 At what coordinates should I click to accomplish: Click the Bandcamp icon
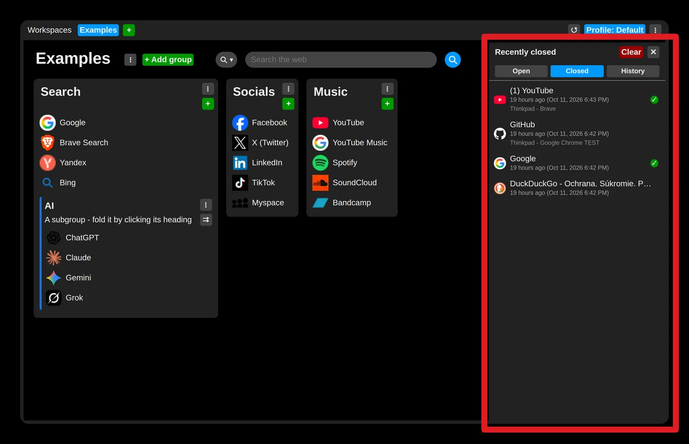click(x=320, y=203)
